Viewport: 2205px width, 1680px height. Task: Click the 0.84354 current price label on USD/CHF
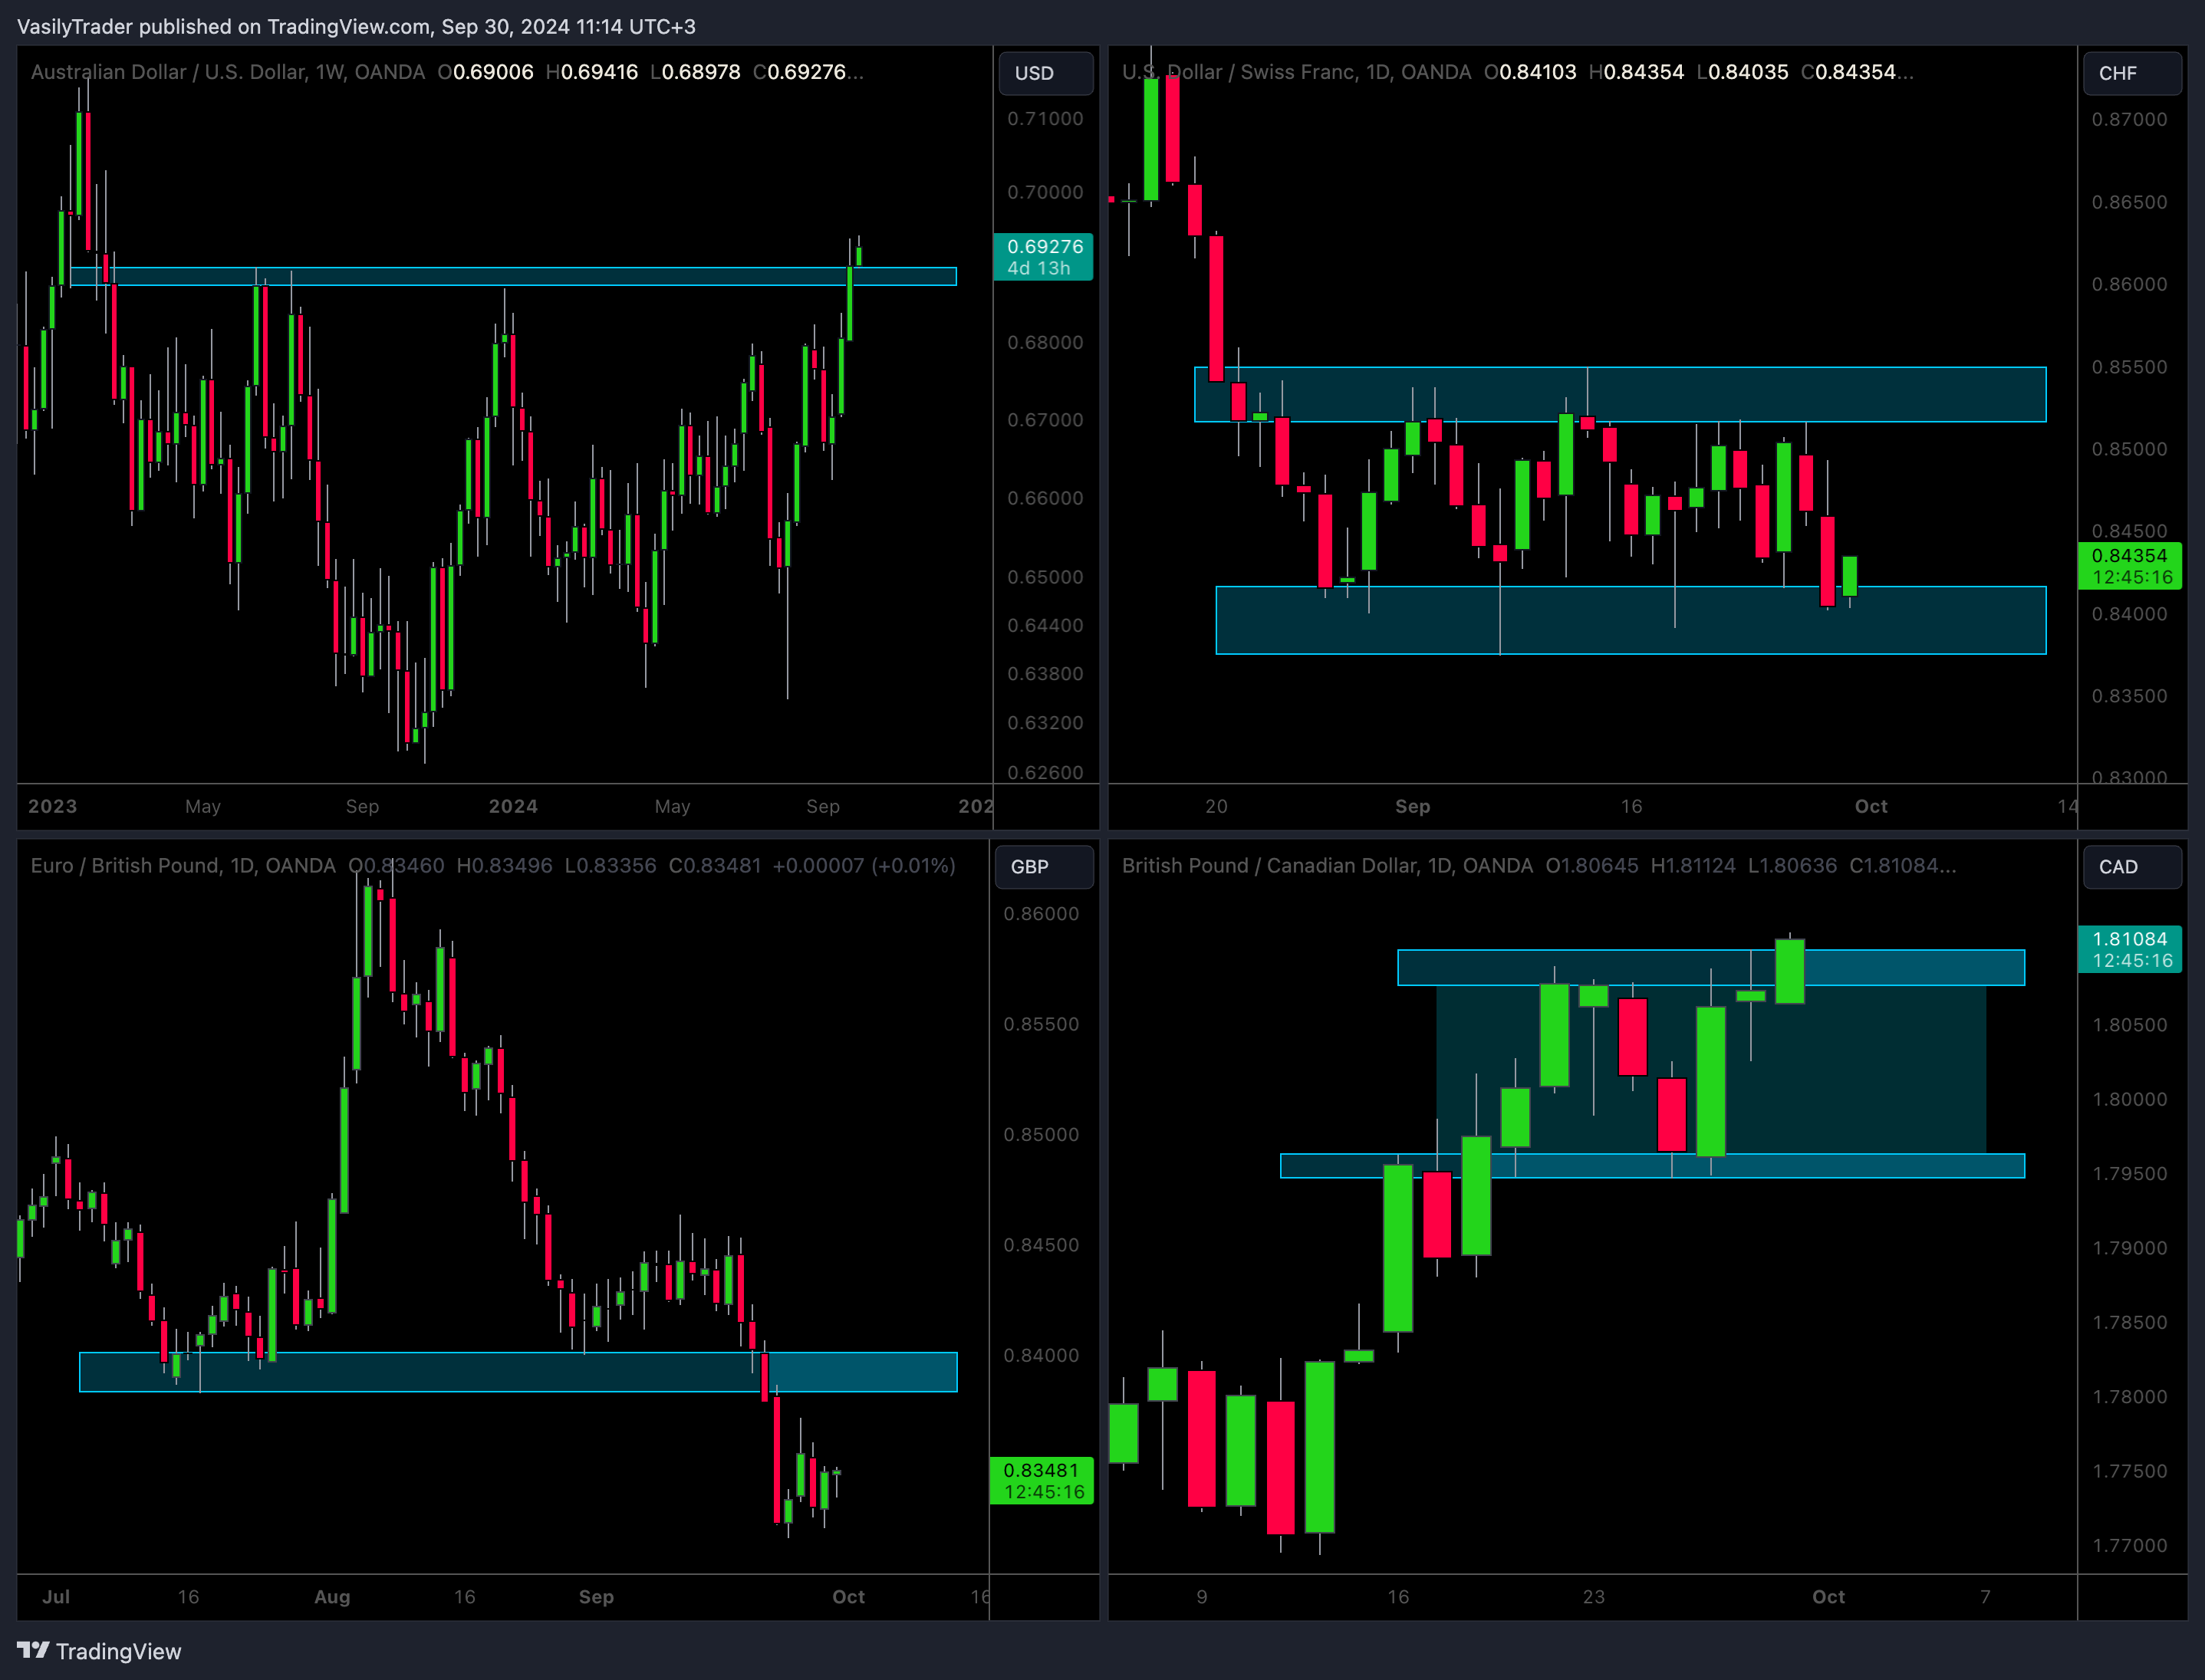click(x=2131, y=566)
